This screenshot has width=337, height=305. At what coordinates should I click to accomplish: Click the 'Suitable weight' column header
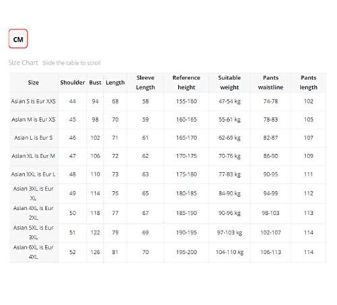tap(229, 82)
